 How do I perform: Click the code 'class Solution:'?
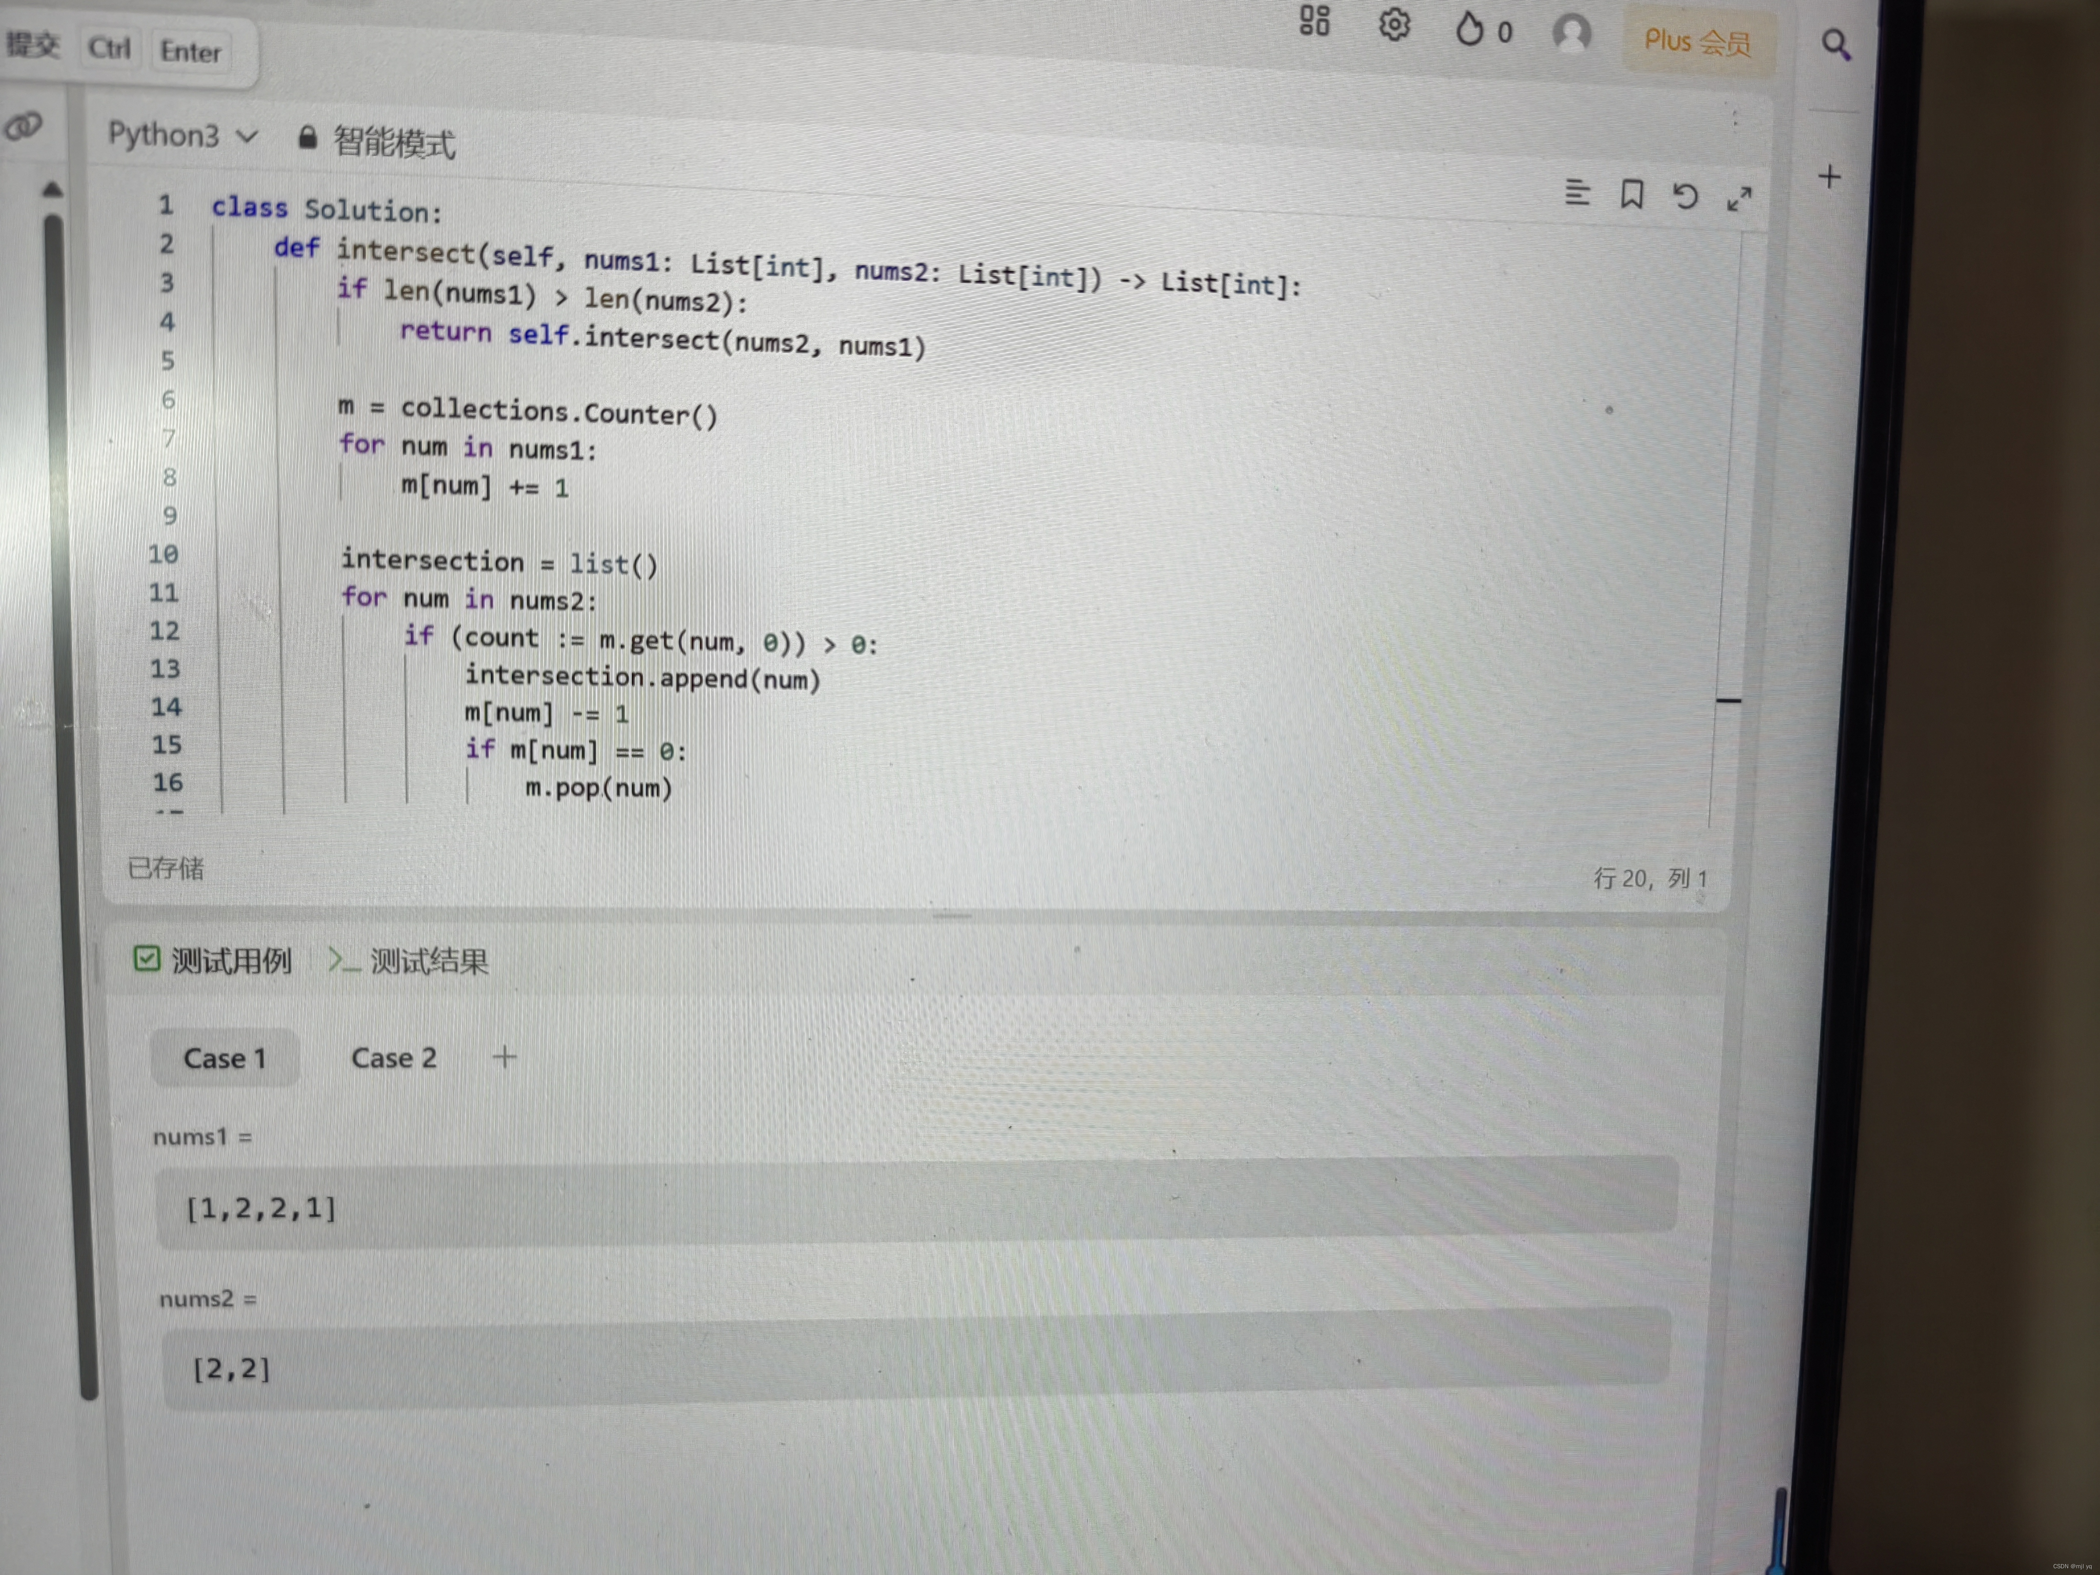327,209
